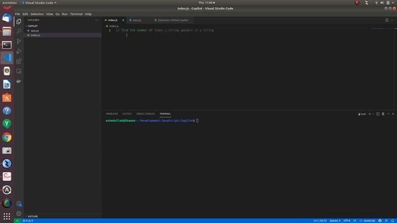The height and width of the screenshot is (223, 397).
Task: Open the clock calendar in top bar
Action: [x=207, y=2]
